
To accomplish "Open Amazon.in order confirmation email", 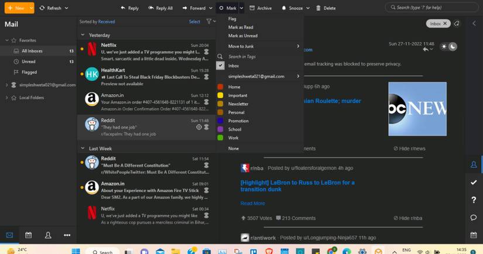I will click(x=146, y=102).
